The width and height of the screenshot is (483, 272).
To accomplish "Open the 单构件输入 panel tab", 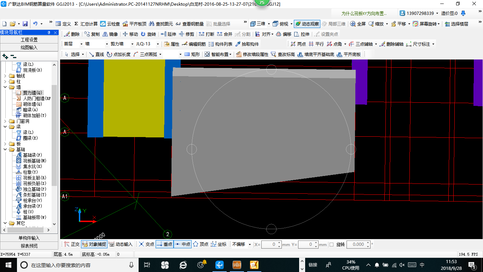I will [x=29, y=238].
